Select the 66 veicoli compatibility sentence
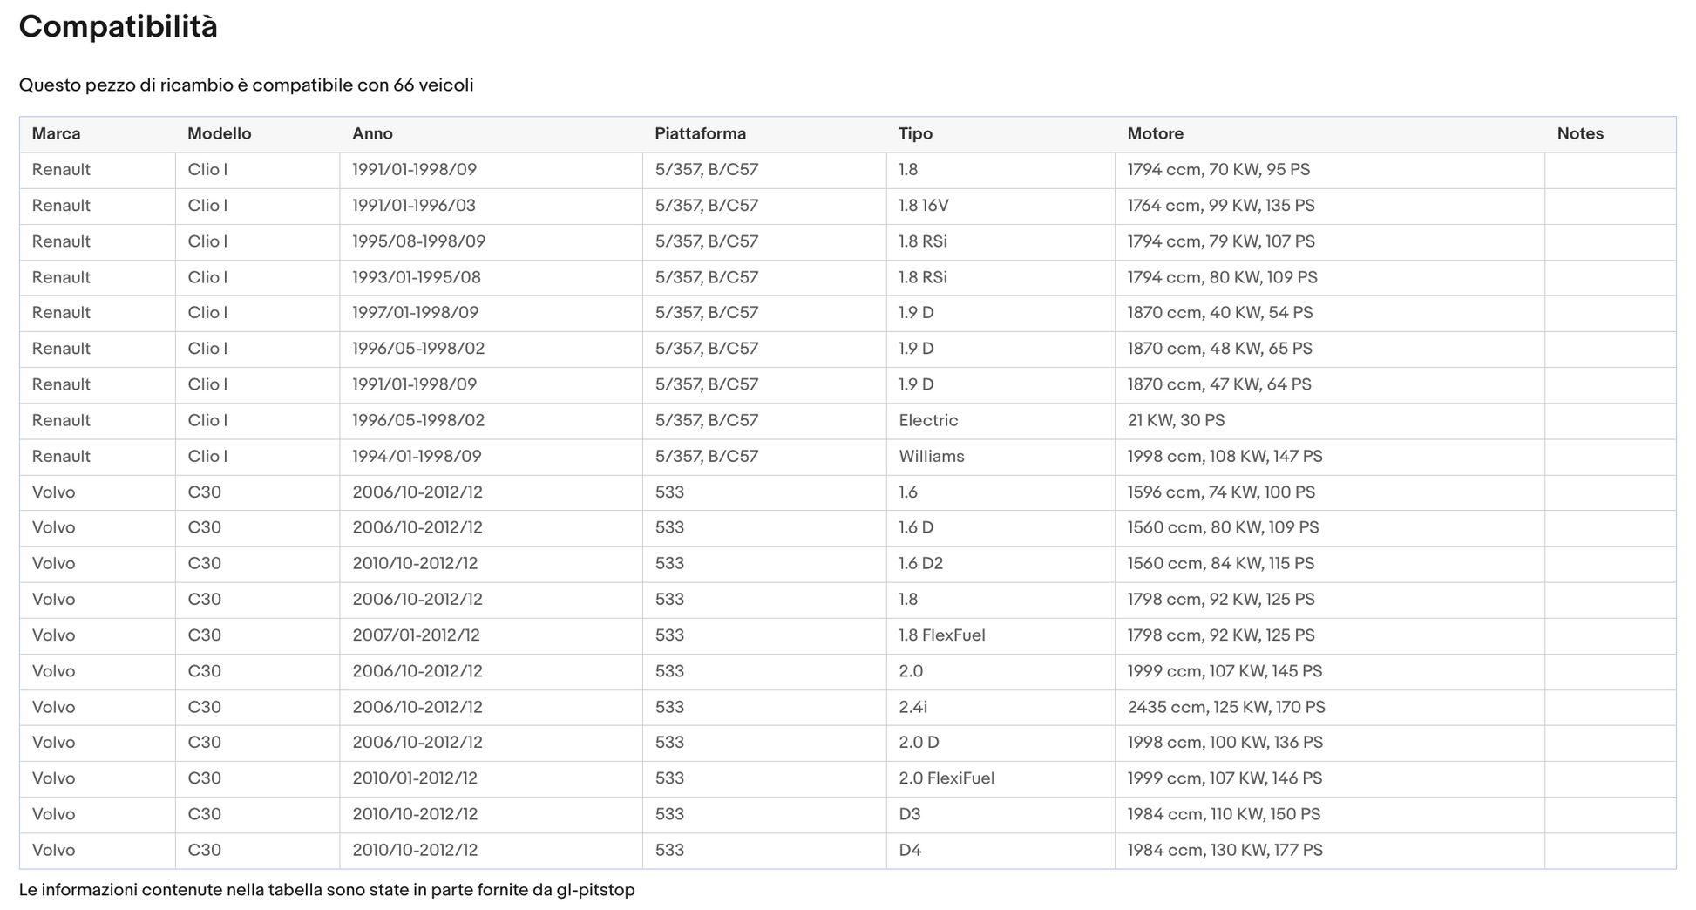This screenshot has height=910, width=1696. click(247, 85)
